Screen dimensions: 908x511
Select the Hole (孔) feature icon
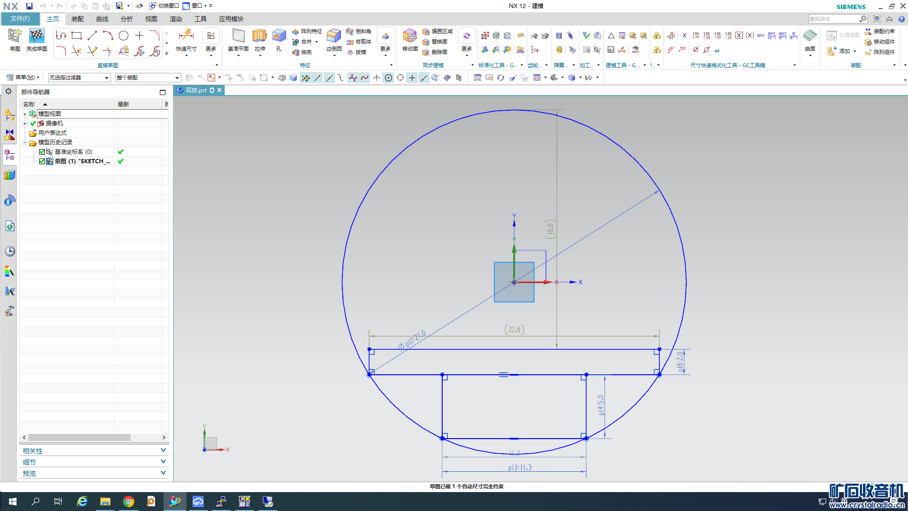279,36
